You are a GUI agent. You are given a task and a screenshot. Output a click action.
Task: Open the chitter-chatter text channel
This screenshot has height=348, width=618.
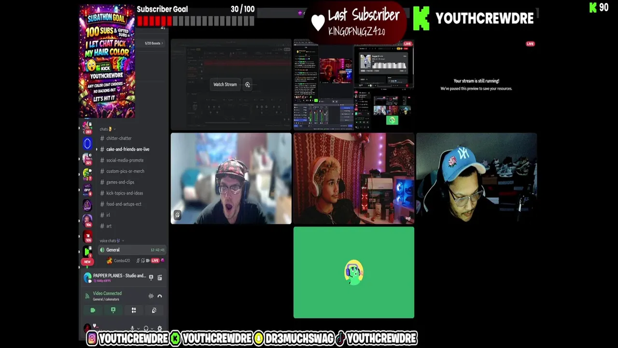coord(119,138)
